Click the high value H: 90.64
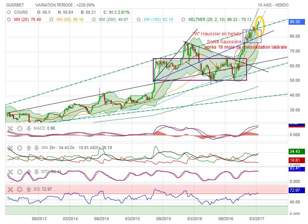308x224 pixels. (x=66, y=13)
